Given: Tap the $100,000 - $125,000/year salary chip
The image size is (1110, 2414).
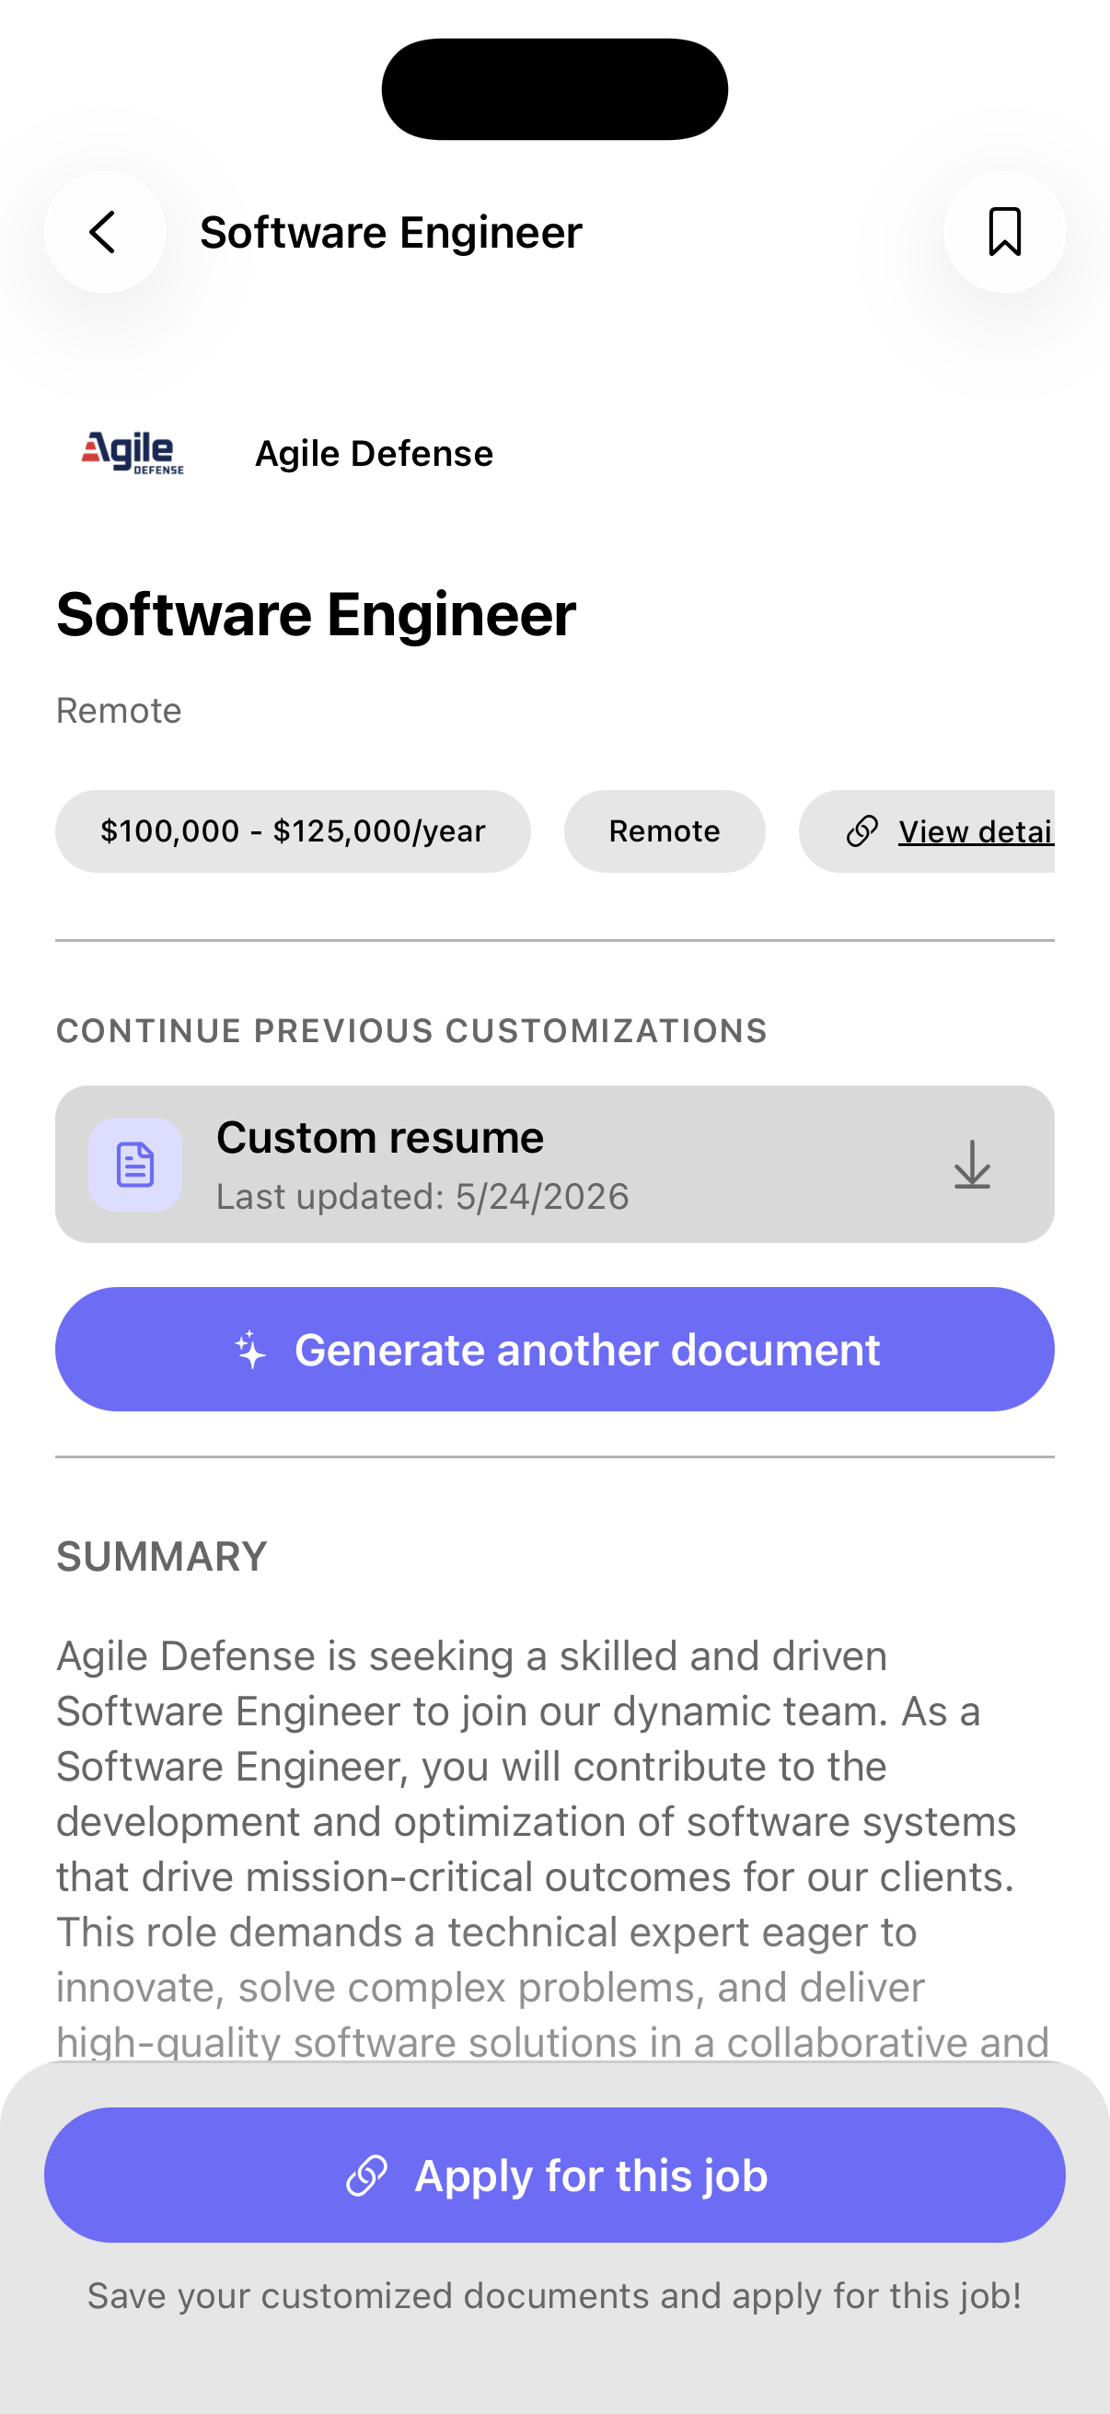Looking at the screenshot, I should 294,831.
